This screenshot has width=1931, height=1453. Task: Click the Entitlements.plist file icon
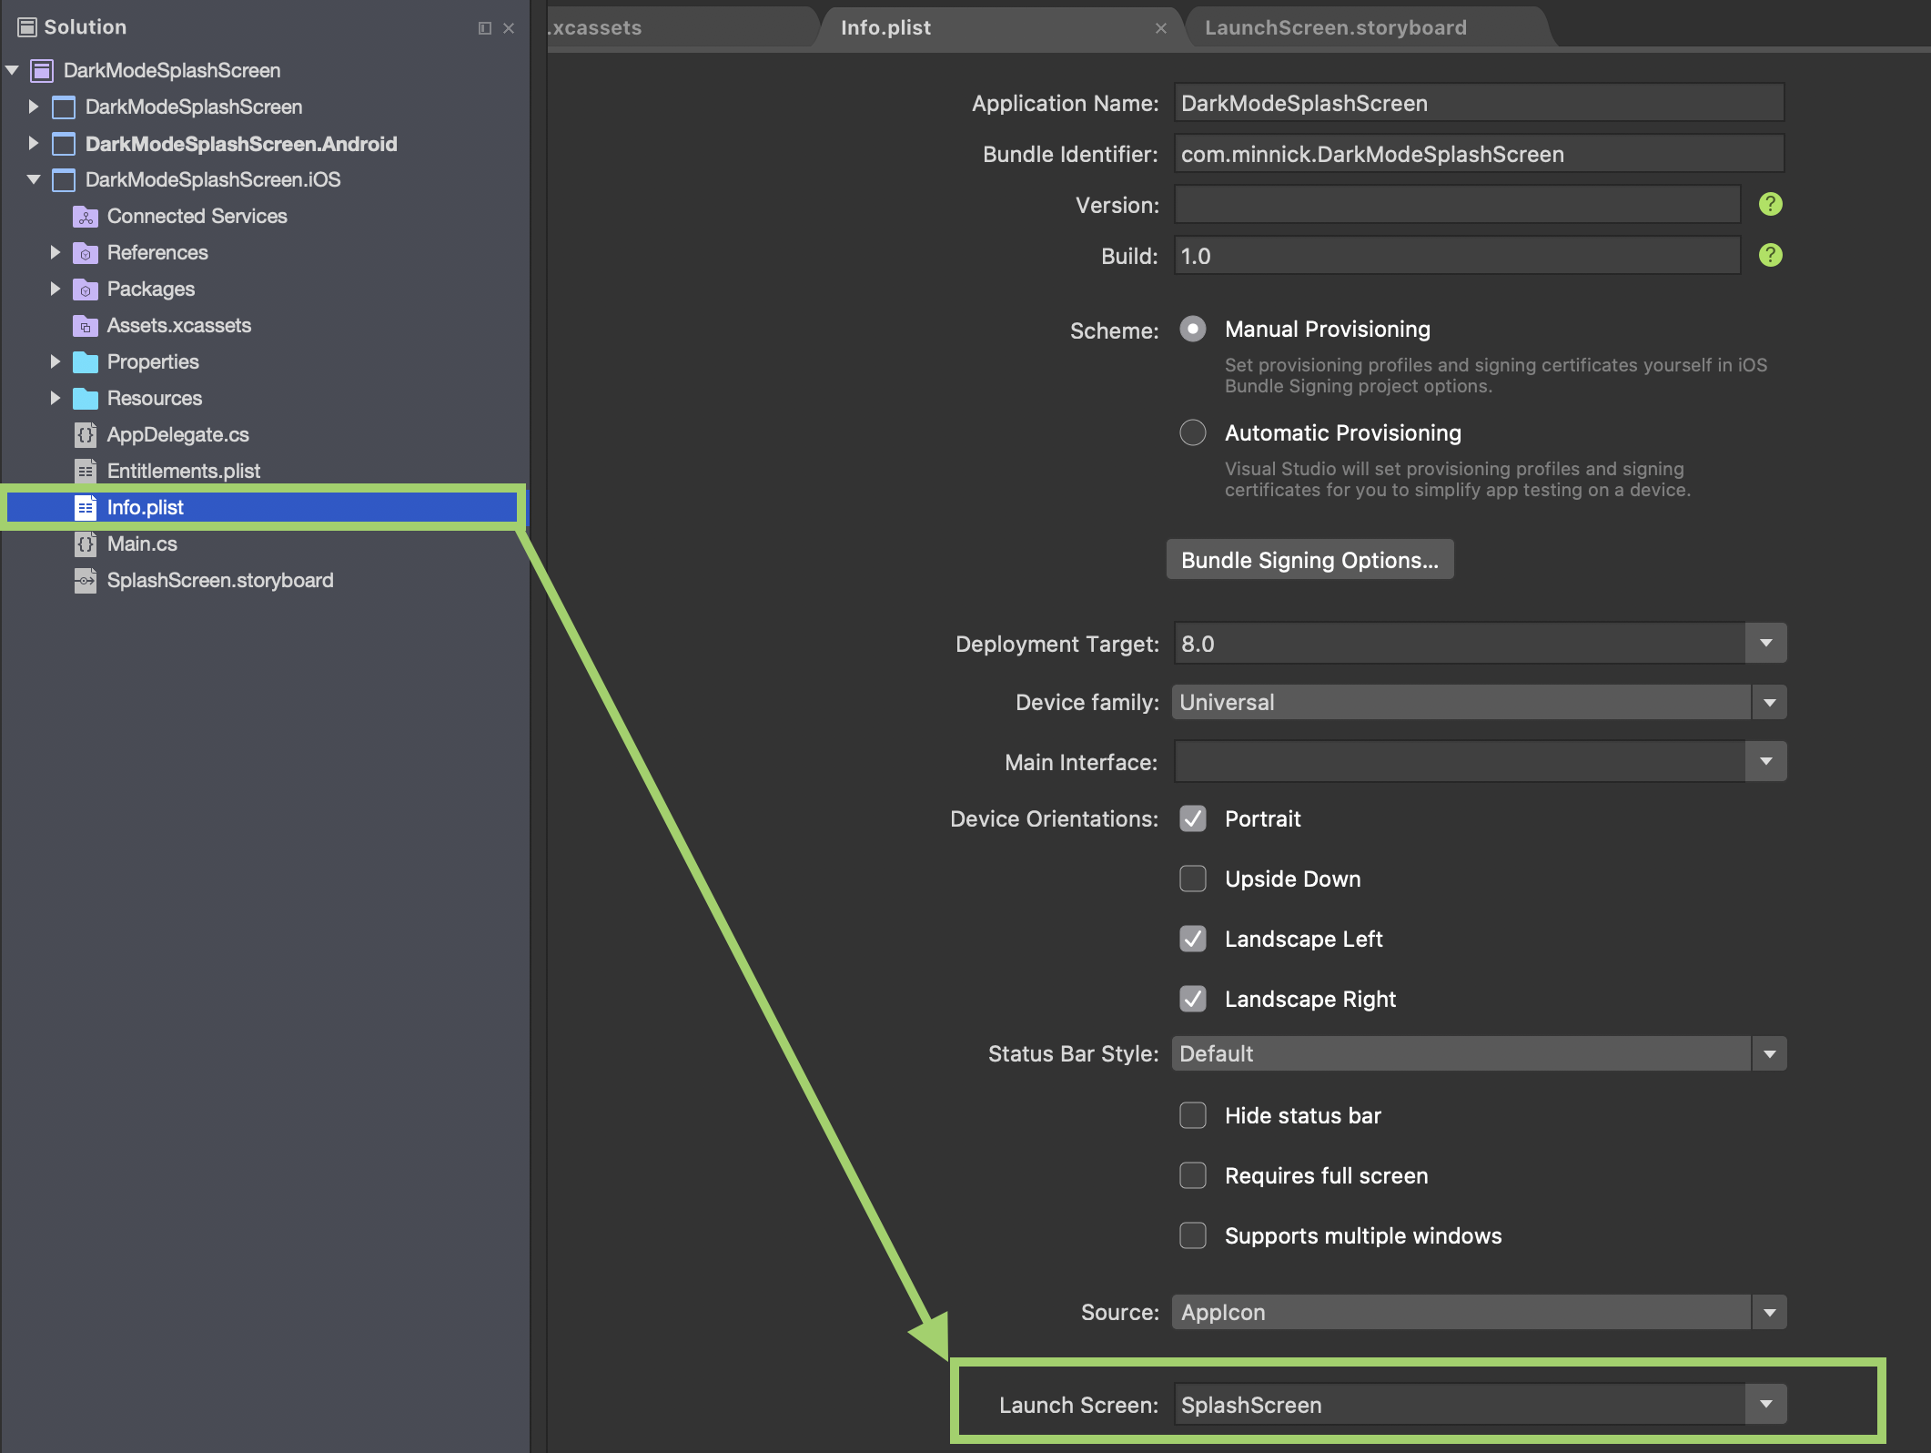click(x=86, y=472)
